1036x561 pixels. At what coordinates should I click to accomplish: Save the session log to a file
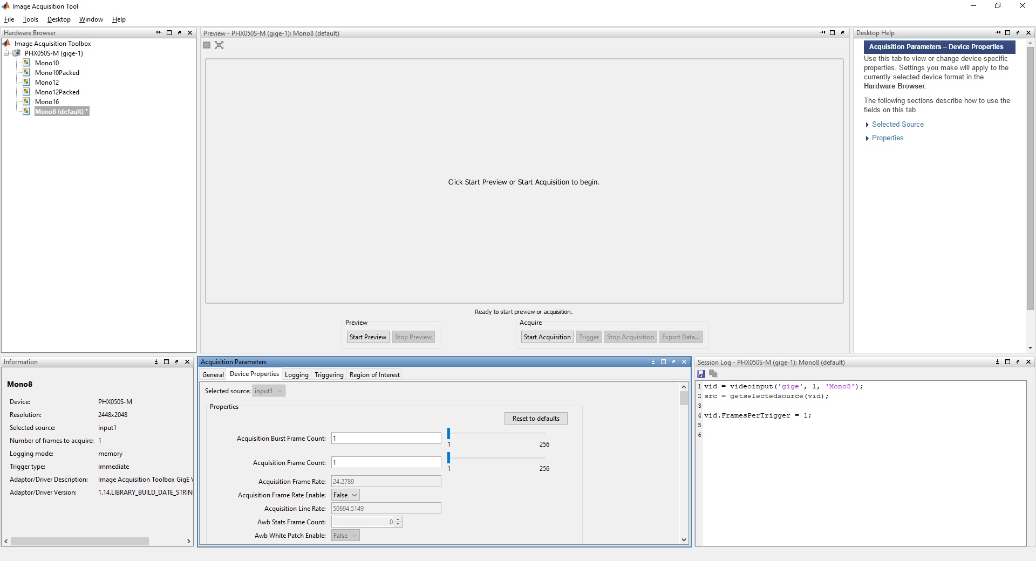(701, 374)
